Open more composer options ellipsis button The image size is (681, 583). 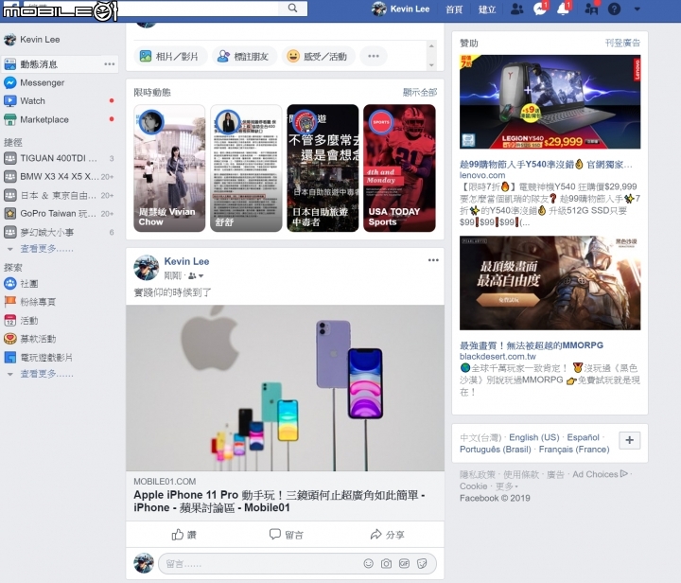(374, 56)
